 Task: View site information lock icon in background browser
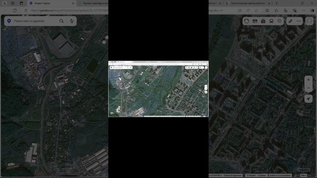pos(26,10)
